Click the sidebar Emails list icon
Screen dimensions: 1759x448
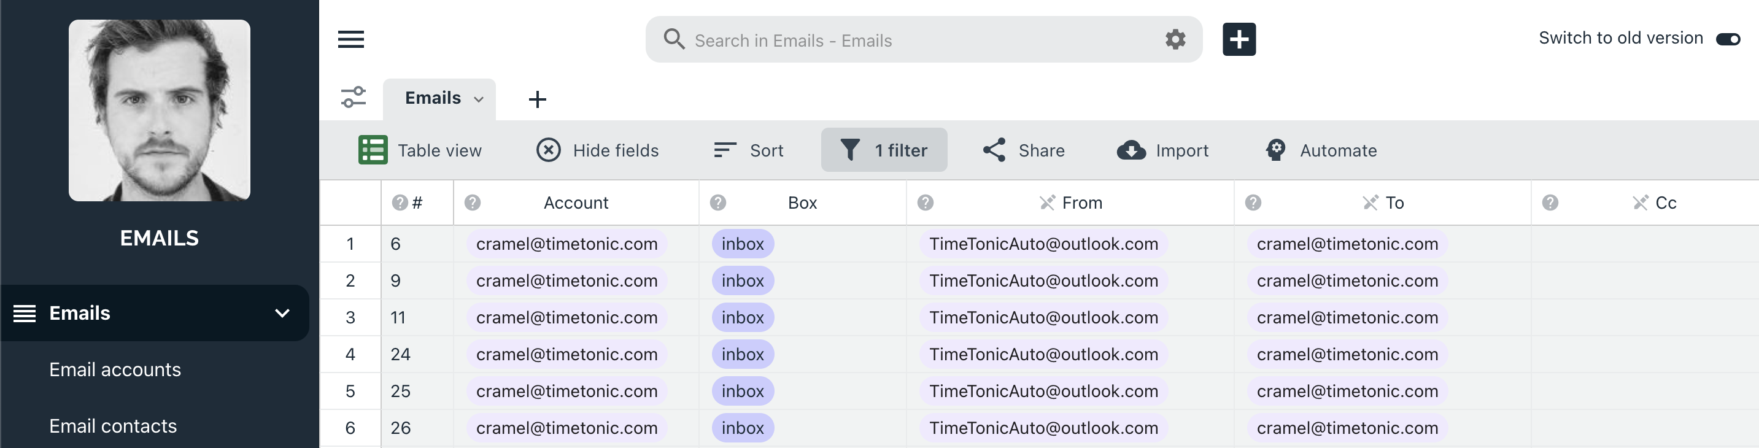25,314
